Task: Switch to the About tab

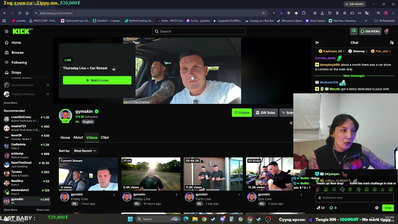Action: (x=78, y=138)
